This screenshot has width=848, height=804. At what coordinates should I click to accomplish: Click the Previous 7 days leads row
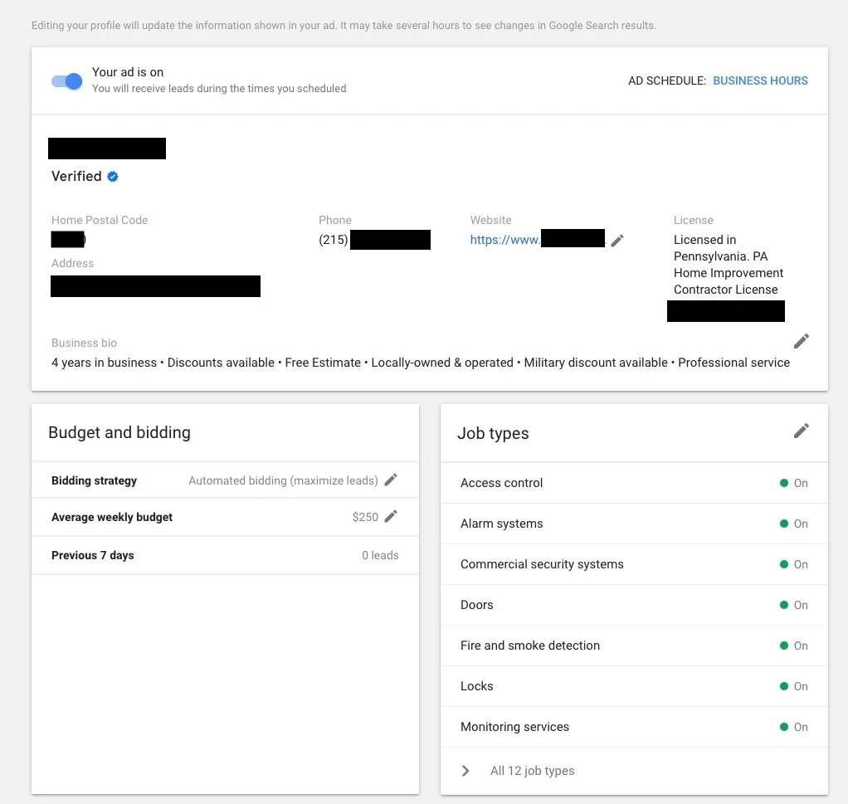click(225, 555)
